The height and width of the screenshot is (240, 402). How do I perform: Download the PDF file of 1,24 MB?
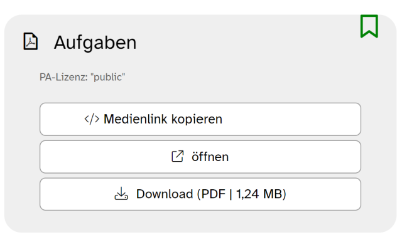pyautogui.click(x=200, y=194)
